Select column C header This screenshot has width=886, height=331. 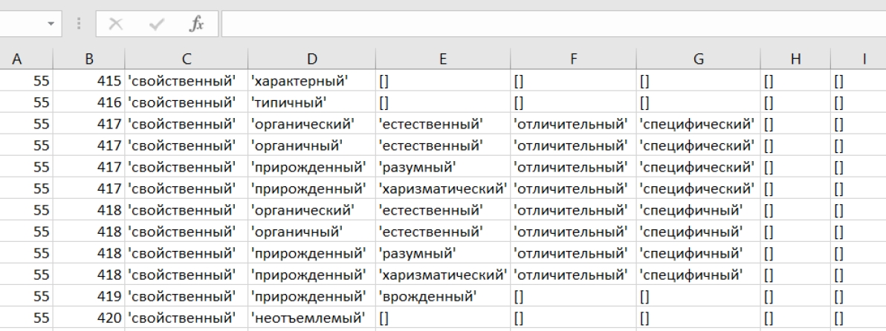(187, 56)
